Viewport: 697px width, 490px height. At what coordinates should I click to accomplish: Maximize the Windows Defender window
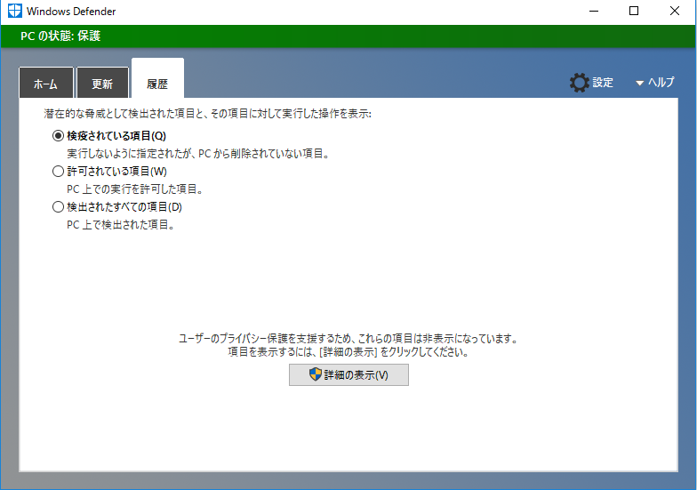633,12
